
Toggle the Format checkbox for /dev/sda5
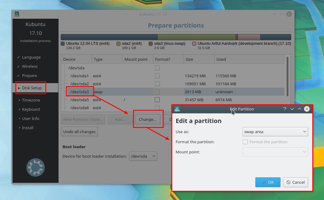pos(157,100)
